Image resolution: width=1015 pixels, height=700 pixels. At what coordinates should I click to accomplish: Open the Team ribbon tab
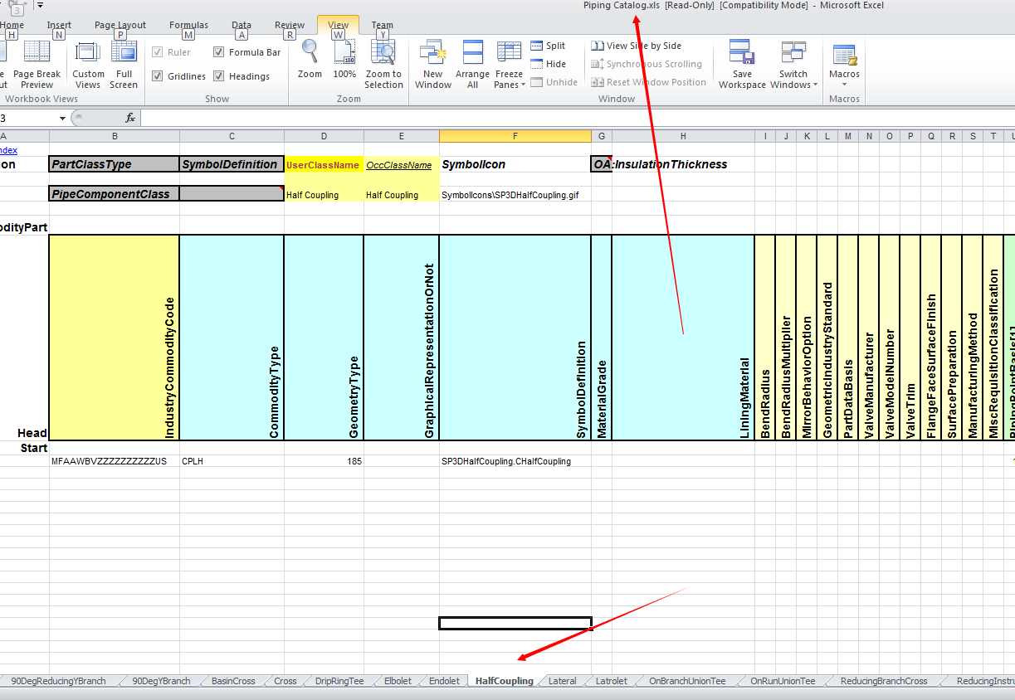click(383, 25)
